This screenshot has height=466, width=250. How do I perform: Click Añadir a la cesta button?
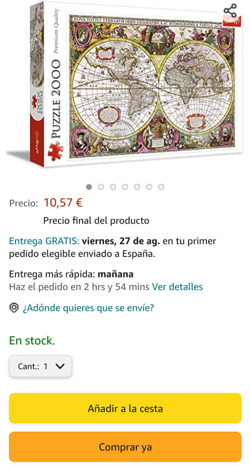click(x=125, y=408)
